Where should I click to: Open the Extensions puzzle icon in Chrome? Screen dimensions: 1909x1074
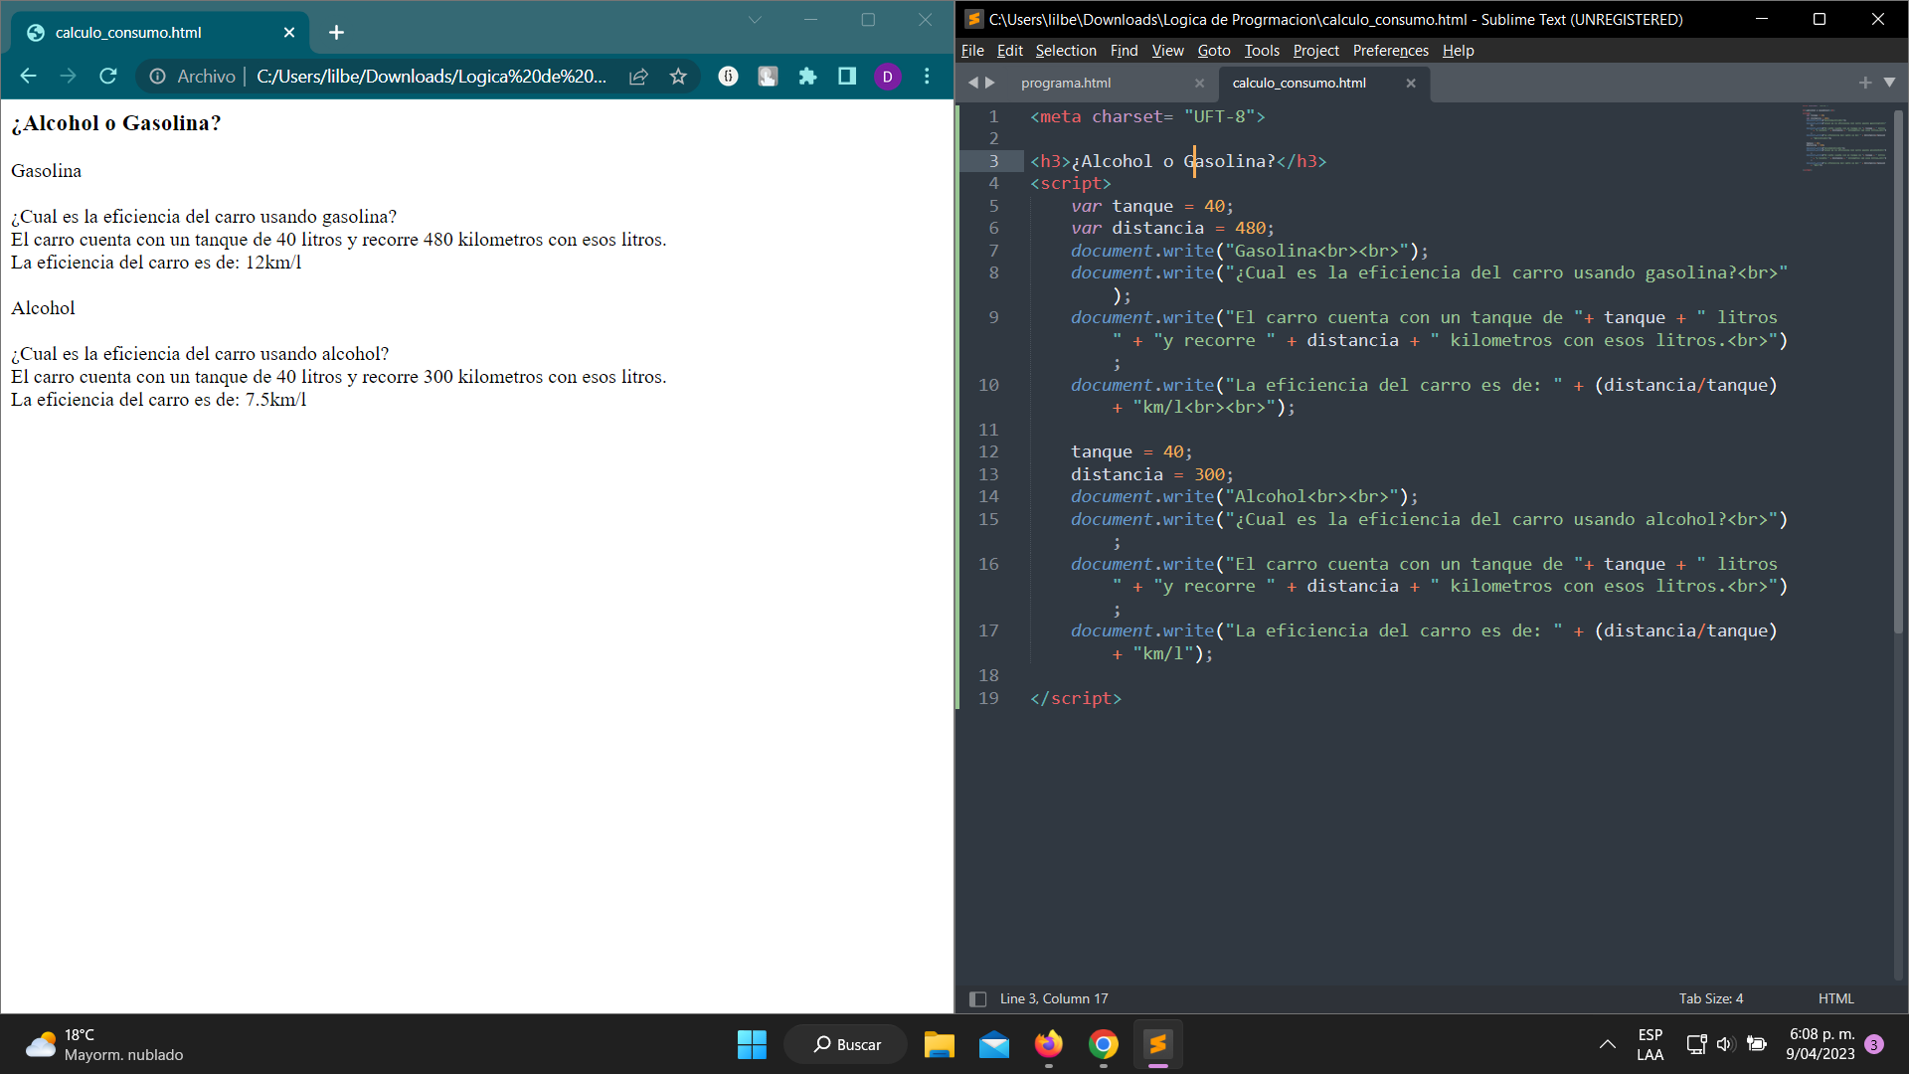tap(807, 77)
